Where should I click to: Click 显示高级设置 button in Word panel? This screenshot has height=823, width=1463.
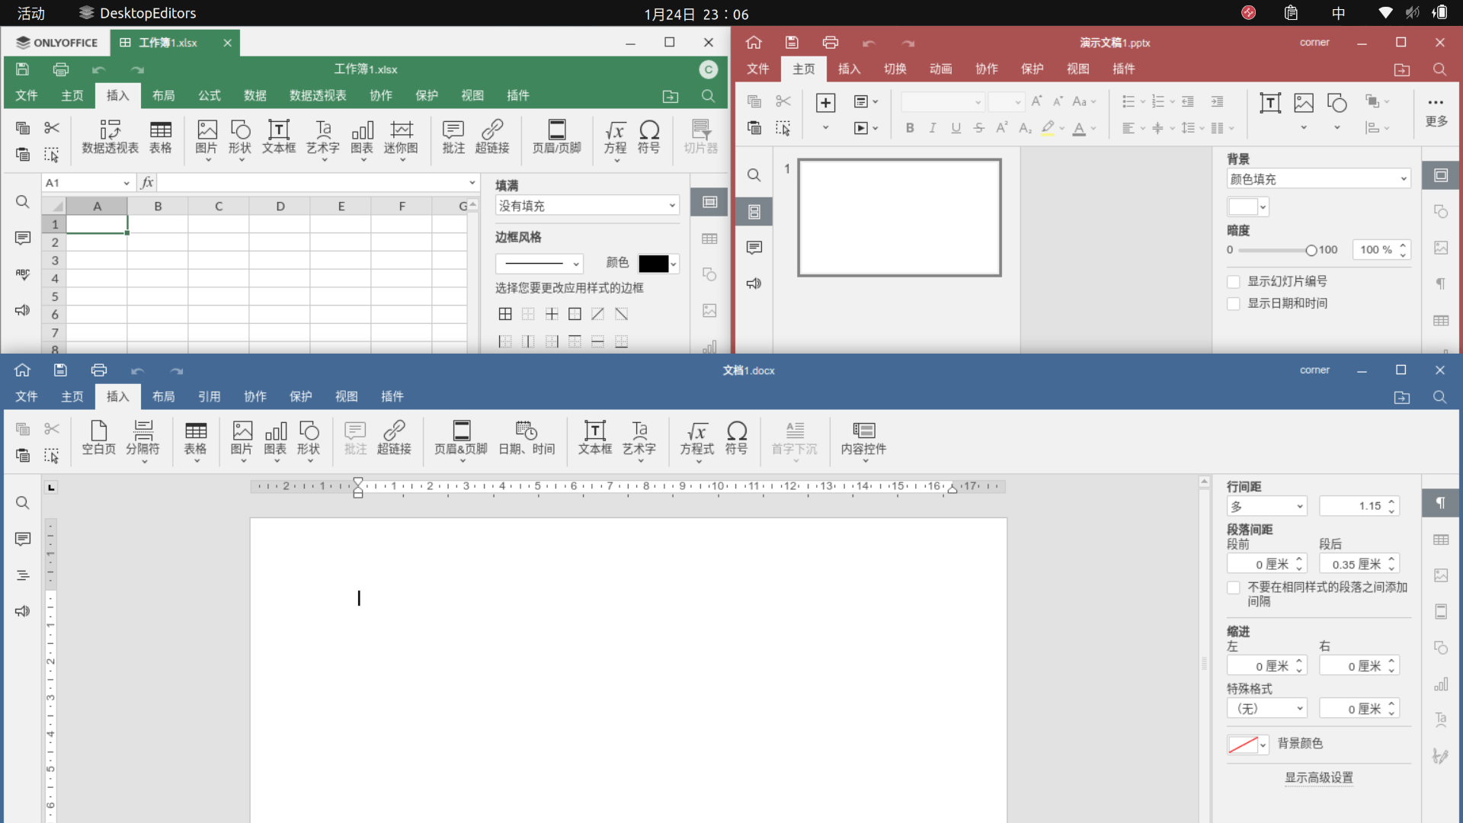click(1318, 777)
